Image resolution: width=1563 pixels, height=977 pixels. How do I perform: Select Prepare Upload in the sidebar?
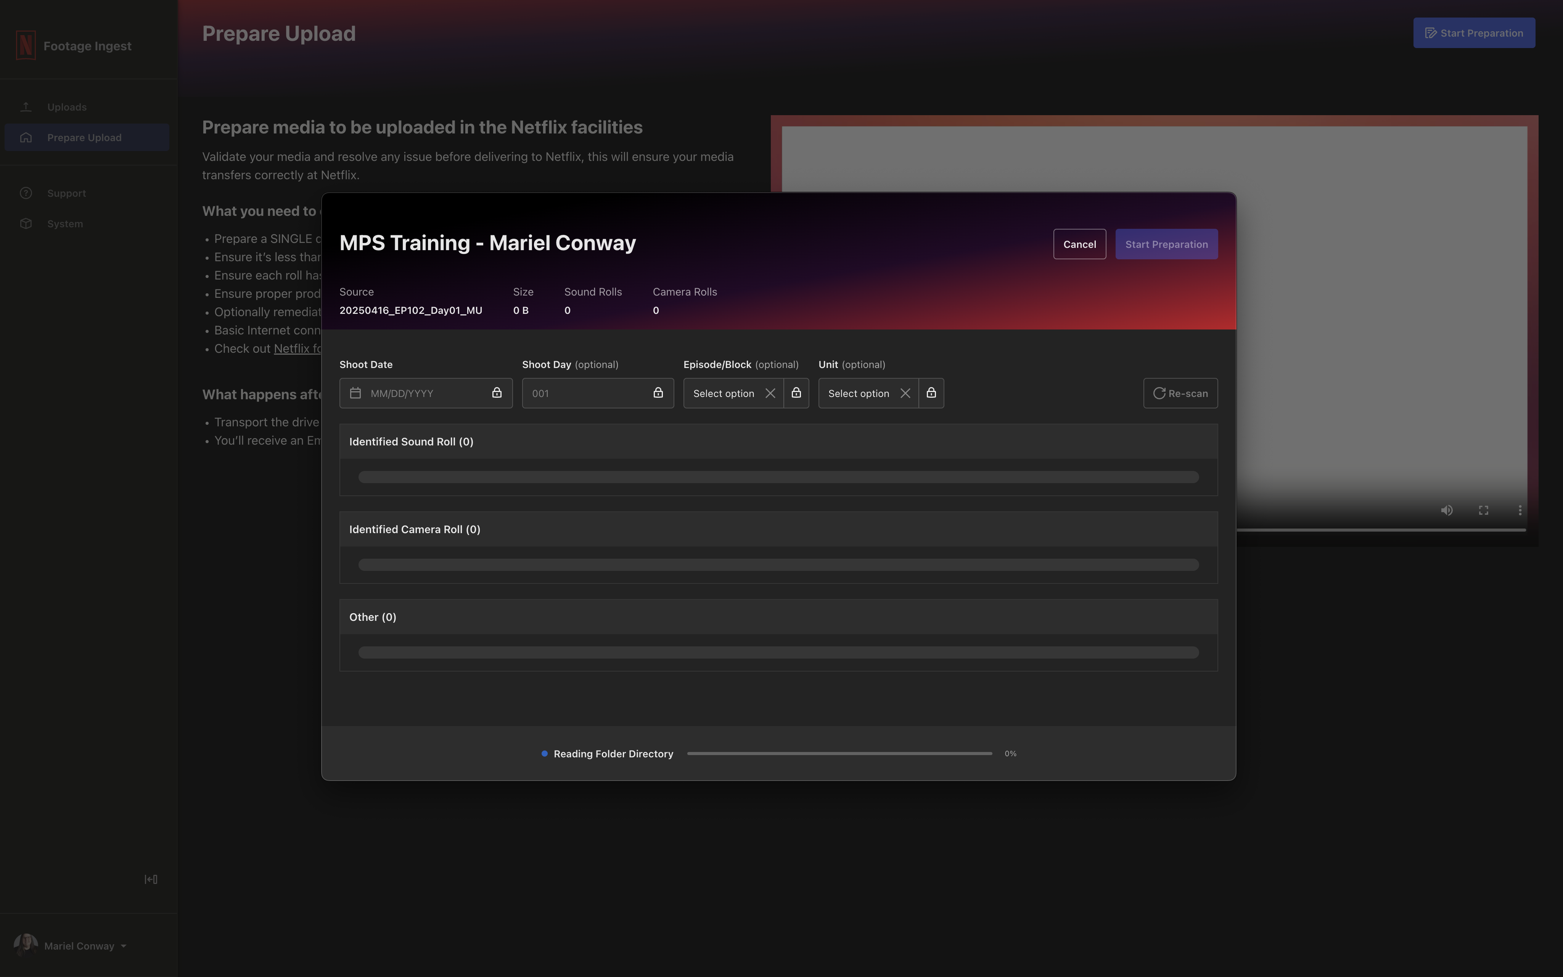(x=87, y=137)
